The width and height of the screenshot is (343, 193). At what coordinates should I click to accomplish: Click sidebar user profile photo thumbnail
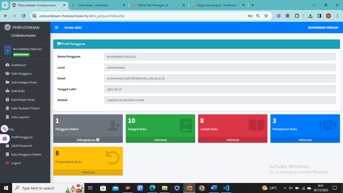pos(8,50)
